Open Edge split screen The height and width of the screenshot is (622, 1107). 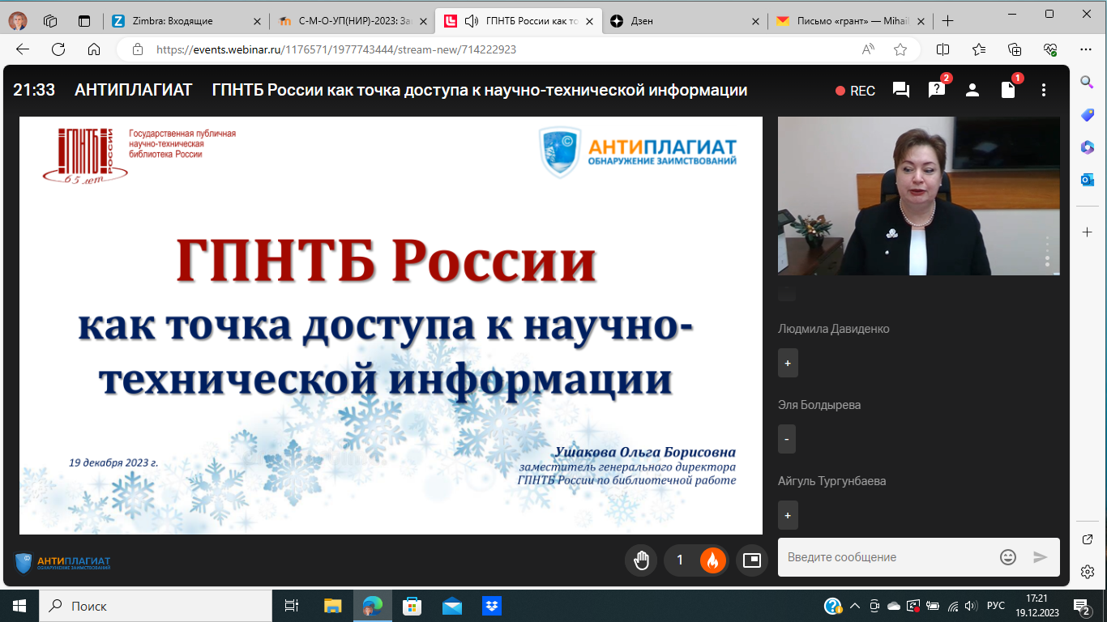click(942, 49)
